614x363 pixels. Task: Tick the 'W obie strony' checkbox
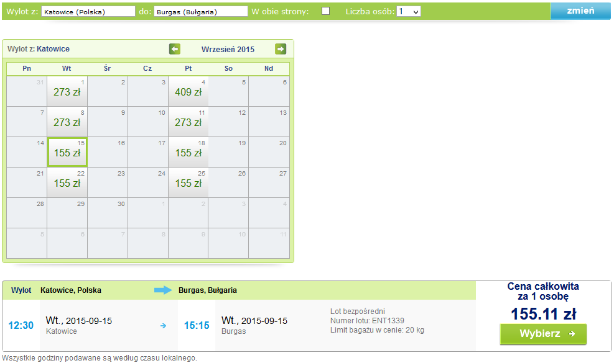[x=325, y=11]
